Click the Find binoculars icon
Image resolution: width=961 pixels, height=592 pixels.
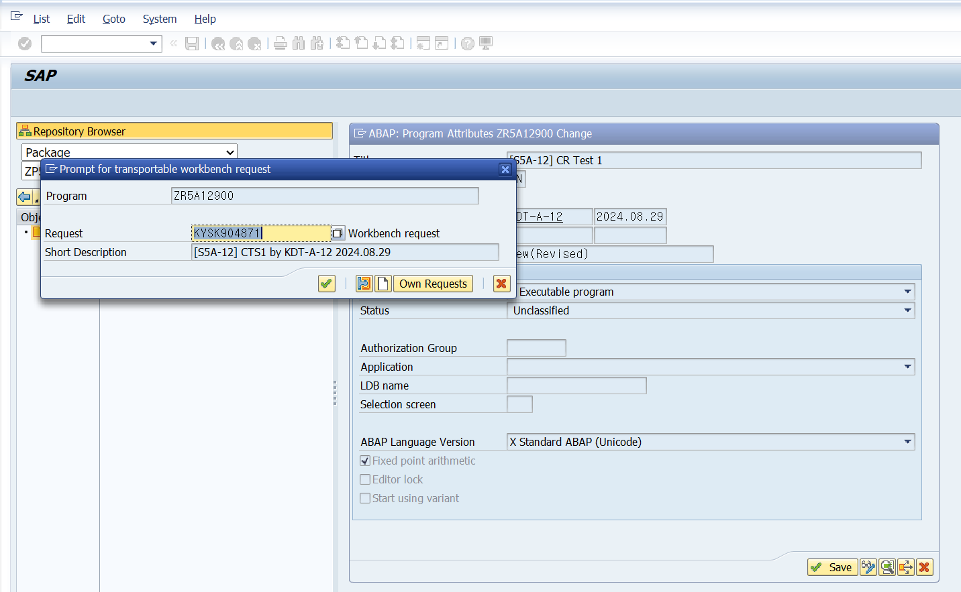pyautogui.click(x=299, y=44)
